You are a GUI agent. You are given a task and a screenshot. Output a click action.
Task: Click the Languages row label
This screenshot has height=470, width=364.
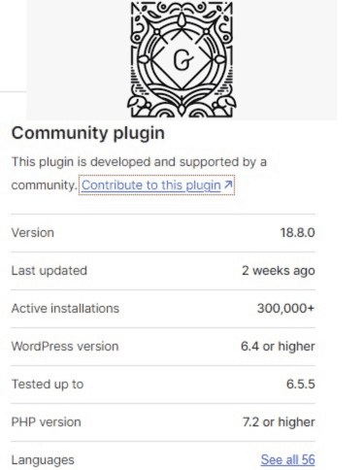point(43,460)
